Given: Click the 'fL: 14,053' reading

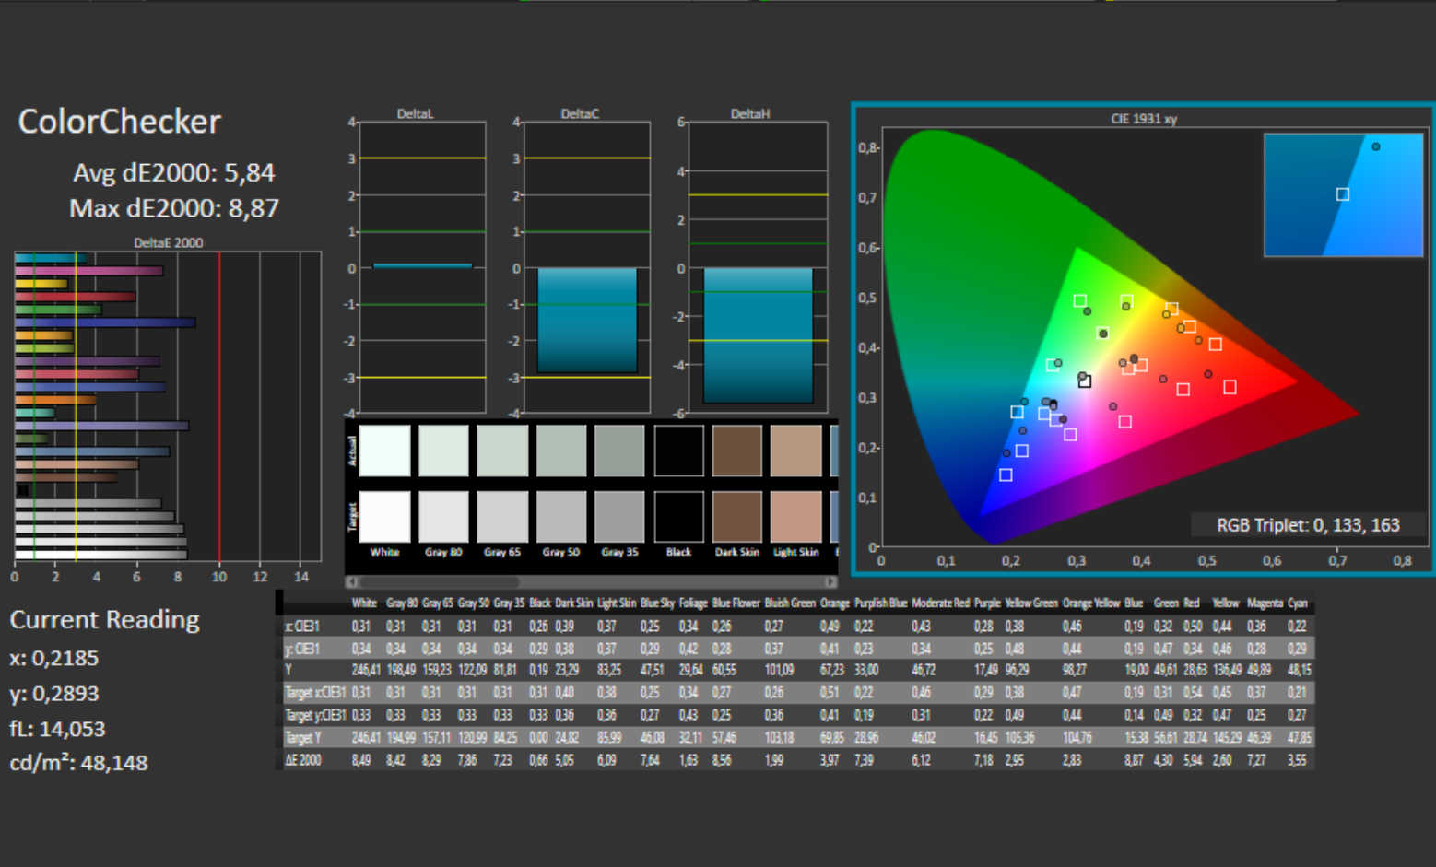Looking at the screenshot, I should [x=57, y=729].
